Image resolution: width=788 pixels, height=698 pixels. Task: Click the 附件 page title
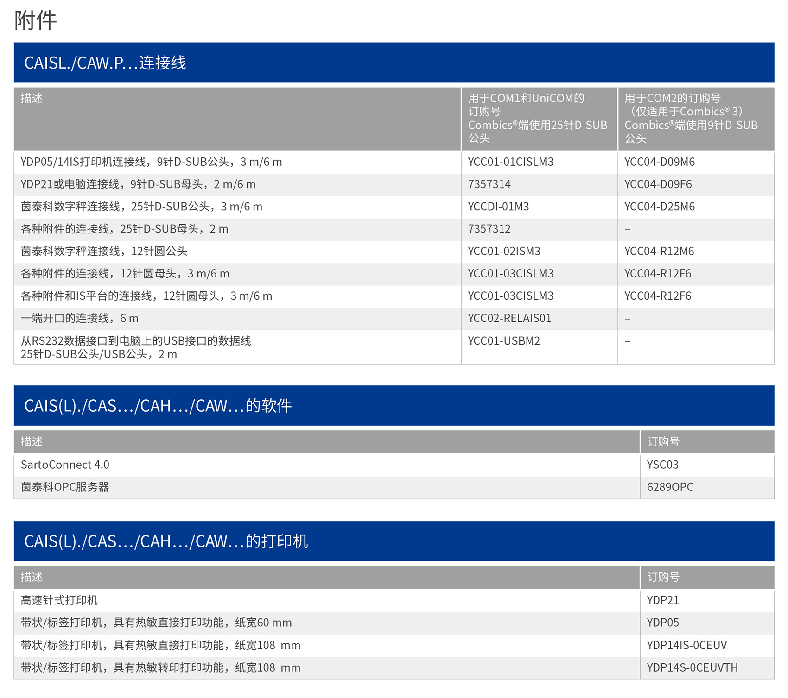tap(35, 21)
